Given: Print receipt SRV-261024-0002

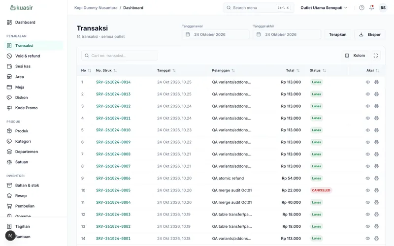Looking at the screenshot, I should pos(376,226).
